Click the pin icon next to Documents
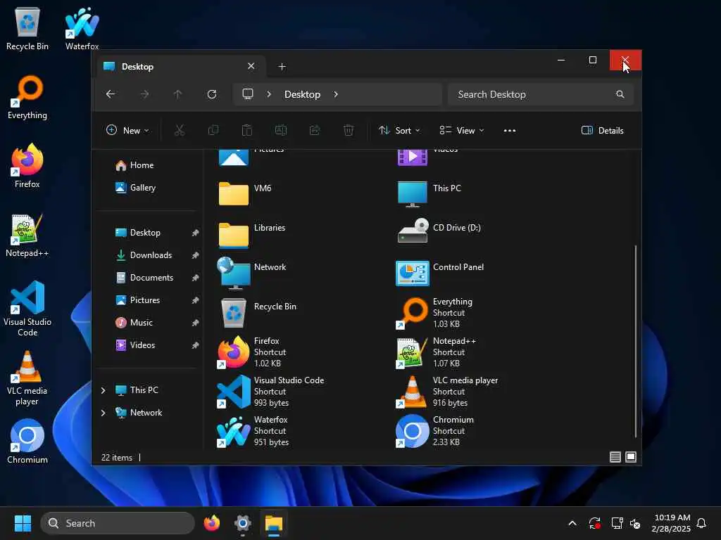Viewport: 721px width, 540px height. [x=196, y=278]
